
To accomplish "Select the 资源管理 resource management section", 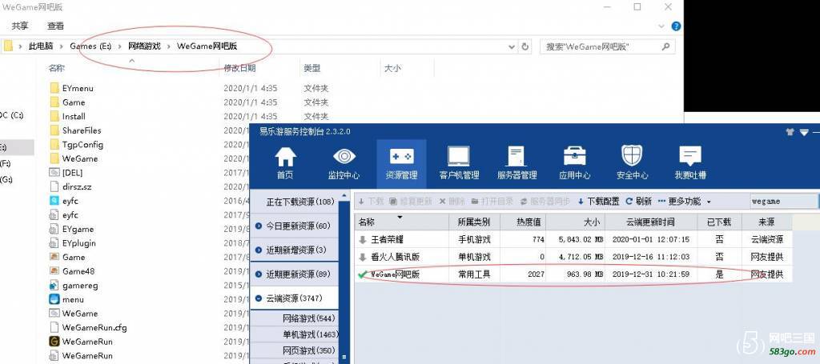I will coord(401,163).
